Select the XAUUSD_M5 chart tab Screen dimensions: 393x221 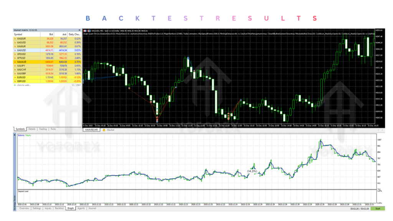point(91,130)
